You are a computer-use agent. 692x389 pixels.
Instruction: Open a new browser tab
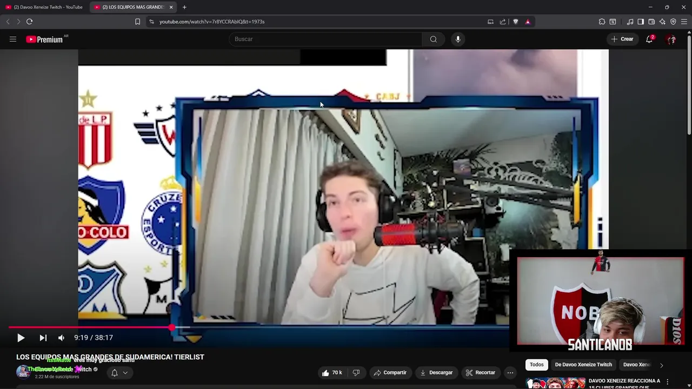tap(184, 7)
